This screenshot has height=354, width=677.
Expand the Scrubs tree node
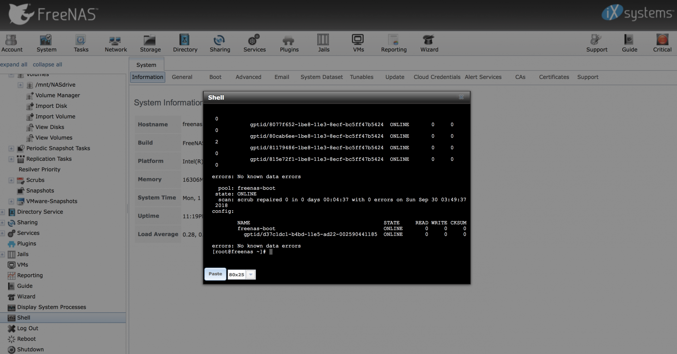tap(11, 180)
